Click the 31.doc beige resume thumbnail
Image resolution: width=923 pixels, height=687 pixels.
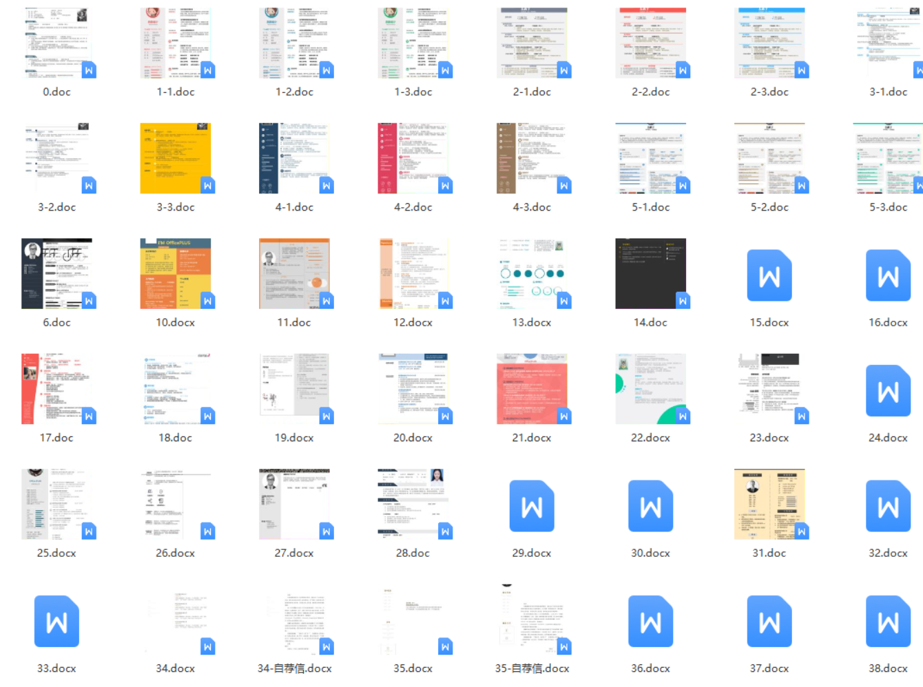click(769, 504)
